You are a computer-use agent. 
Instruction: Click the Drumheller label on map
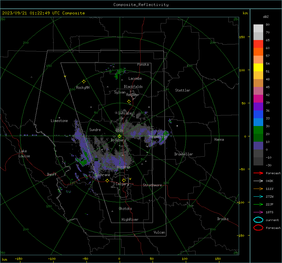pos(184,154)
